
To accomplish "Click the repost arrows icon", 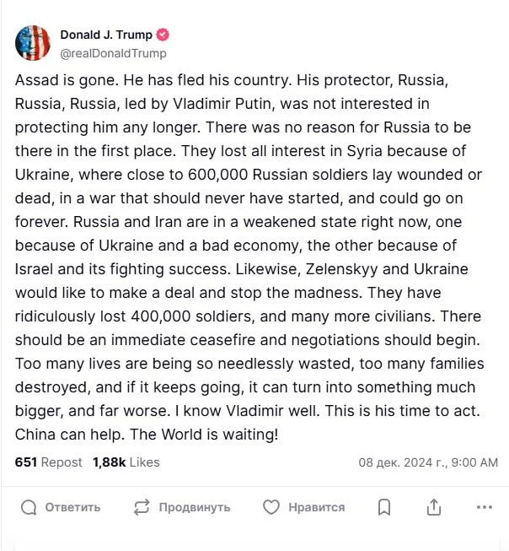I will (142, 507).
